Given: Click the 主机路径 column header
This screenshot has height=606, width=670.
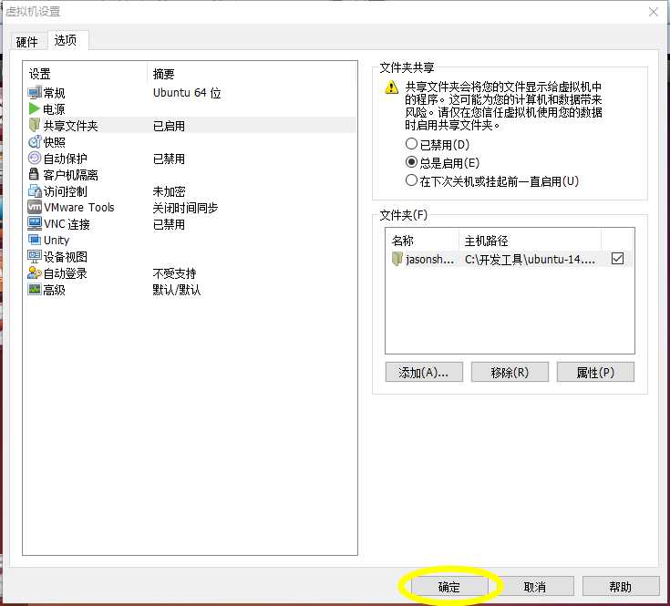Looking at the screenshot, I should tap(531, 241).
